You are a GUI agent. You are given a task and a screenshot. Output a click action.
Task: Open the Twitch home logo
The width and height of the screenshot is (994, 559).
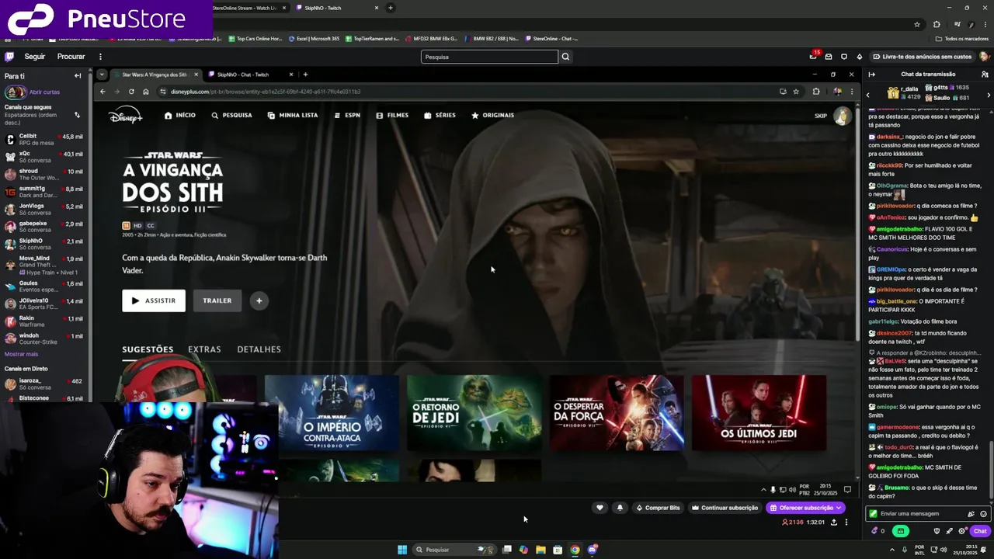point(9,57)
